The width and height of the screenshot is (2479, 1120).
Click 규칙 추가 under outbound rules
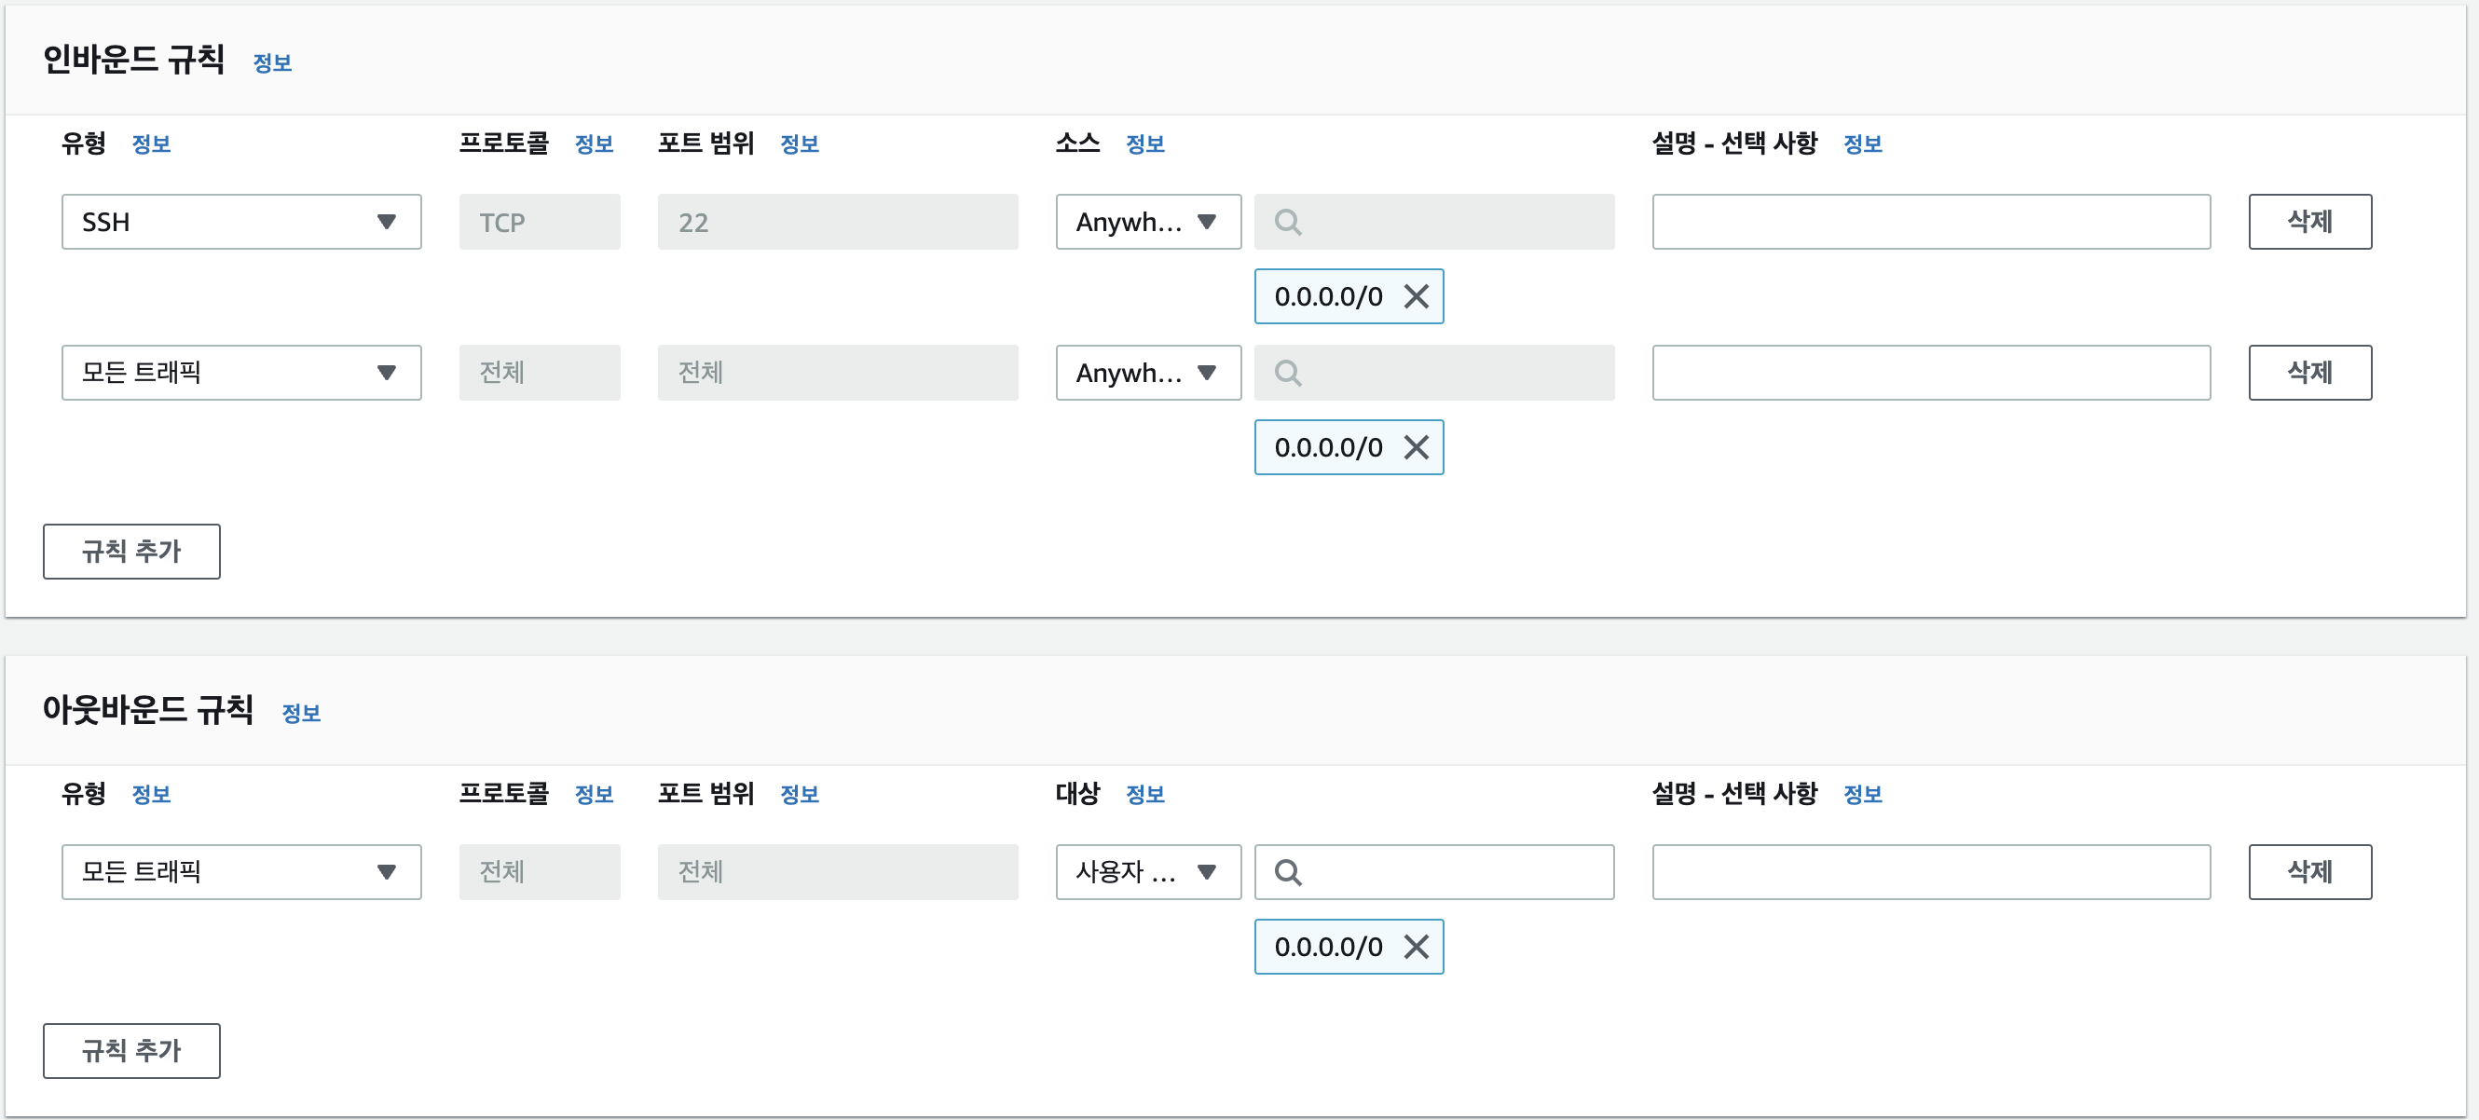(x=131, y=1051)
